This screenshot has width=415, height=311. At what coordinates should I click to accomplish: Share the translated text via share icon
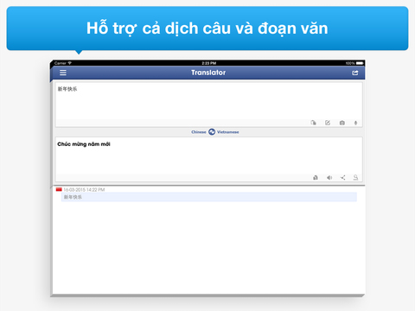342,177
